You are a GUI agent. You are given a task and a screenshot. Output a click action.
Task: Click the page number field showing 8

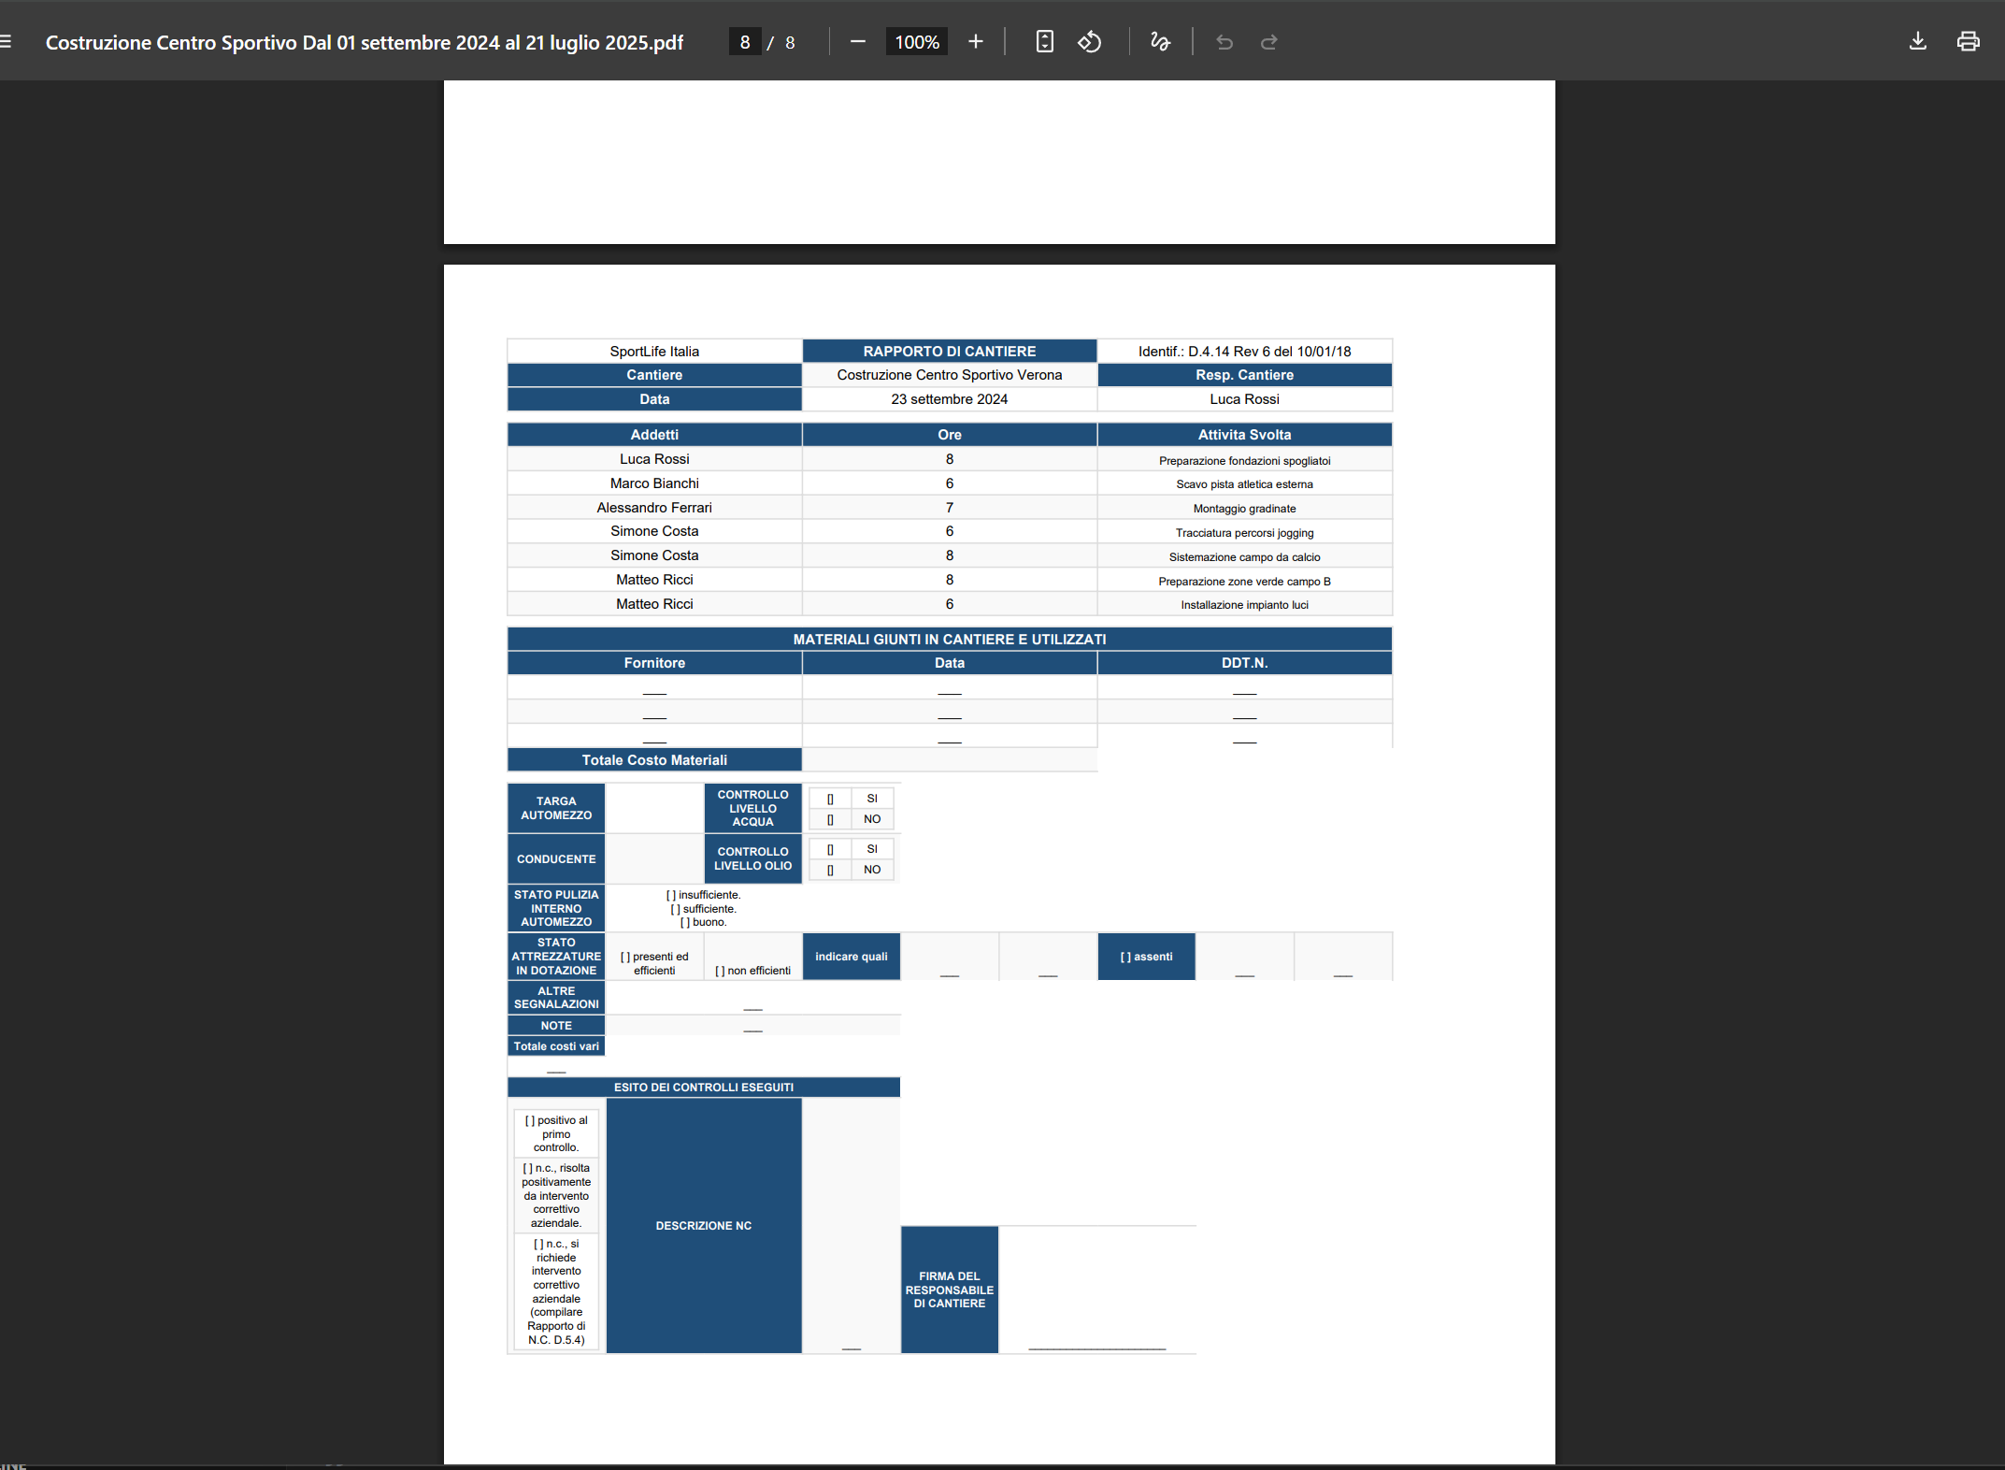click(x=744, y=42)
